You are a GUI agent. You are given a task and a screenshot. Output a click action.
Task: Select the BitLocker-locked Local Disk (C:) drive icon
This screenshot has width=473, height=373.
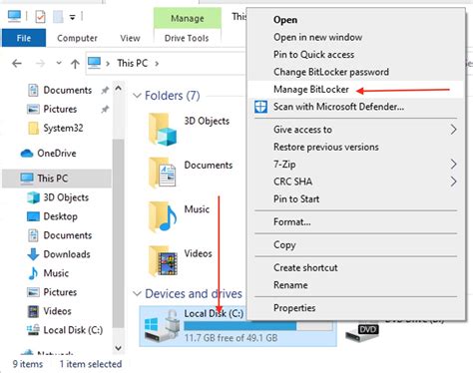pos(163,326)
